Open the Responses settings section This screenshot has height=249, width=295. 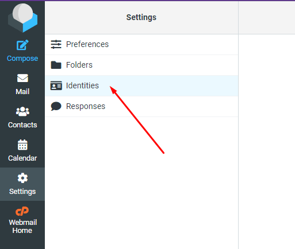coord(141,106)
